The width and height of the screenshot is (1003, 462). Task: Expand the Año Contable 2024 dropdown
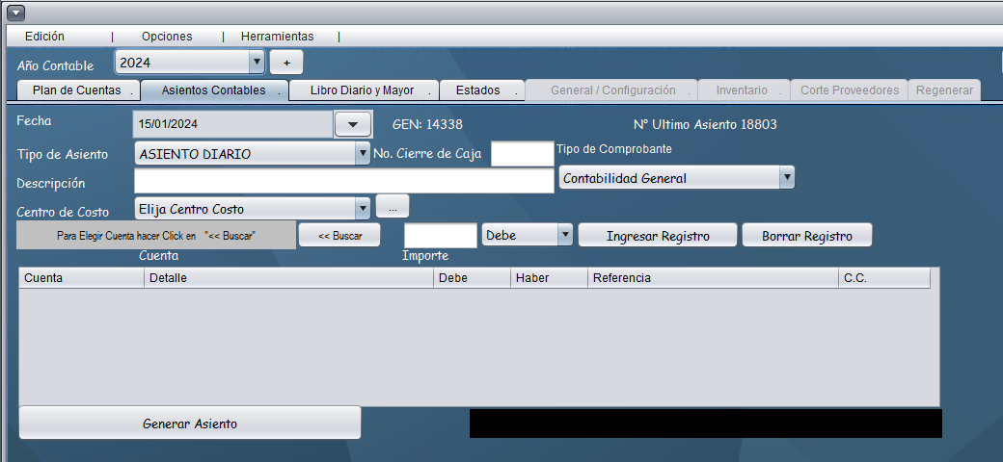coord(257,63)
